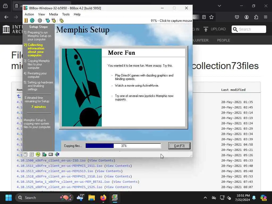View Contents of MEM1513.iso
This screenshot has height=204, width=272.
point(109,171)
